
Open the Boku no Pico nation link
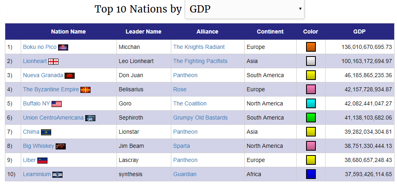pyautogui.click(x=40, y=47)
